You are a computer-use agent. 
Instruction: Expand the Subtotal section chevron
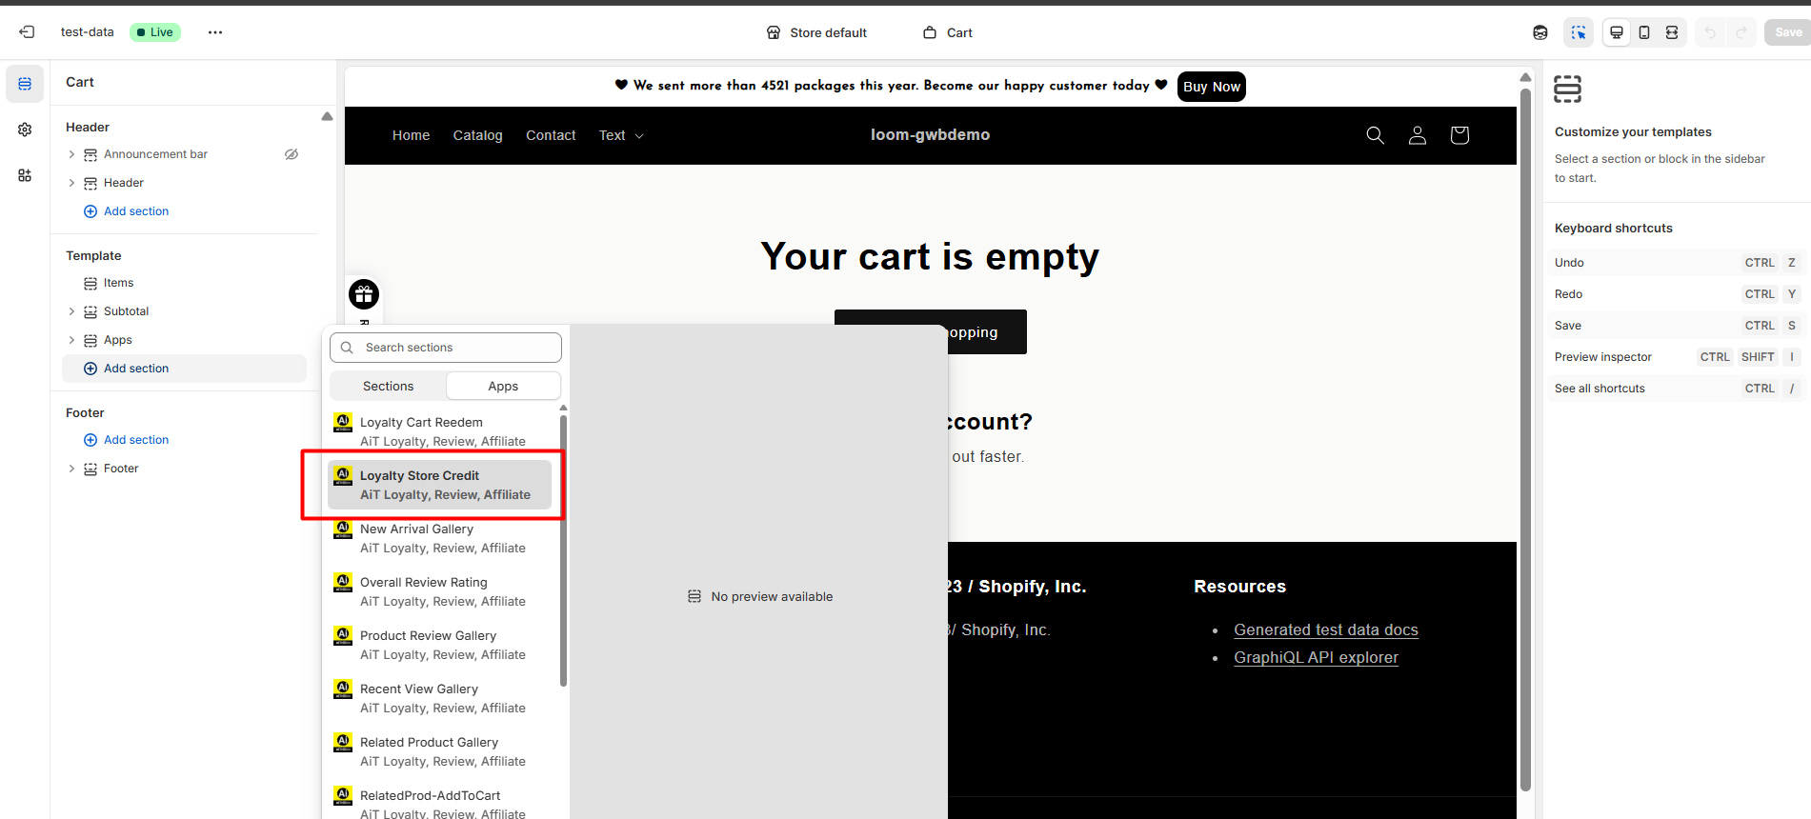tap(71, 311)
